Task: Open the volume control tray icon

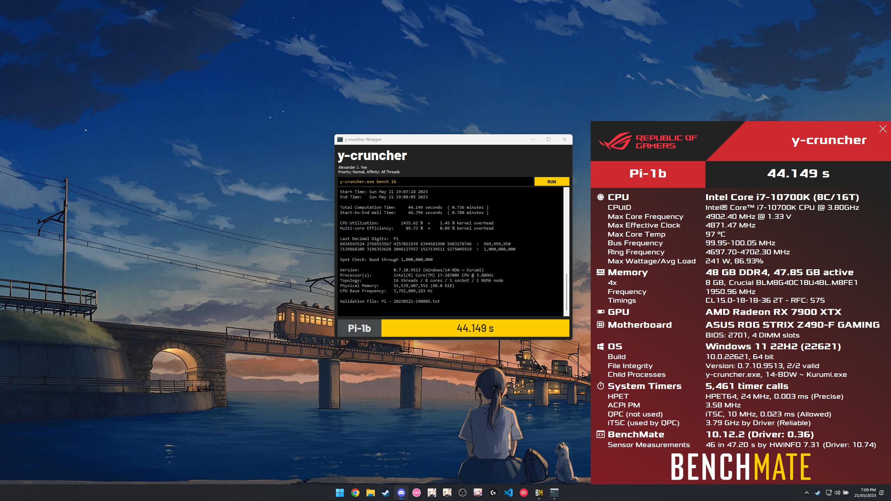Action: pos(837,493)
